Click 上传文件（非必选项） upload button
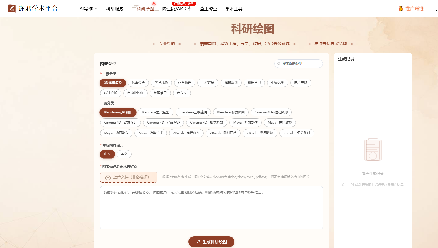 tap(129, 177)
